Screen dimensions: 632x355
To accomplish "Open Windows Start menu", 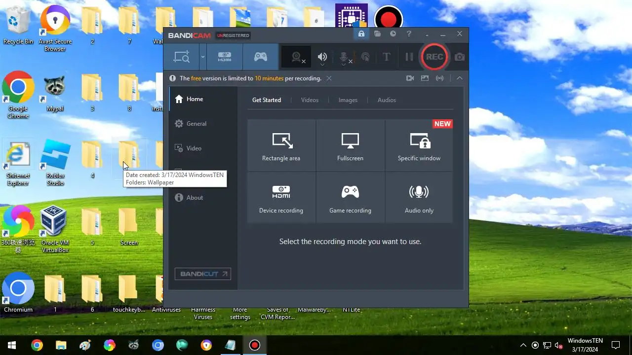I will [12, 345].
